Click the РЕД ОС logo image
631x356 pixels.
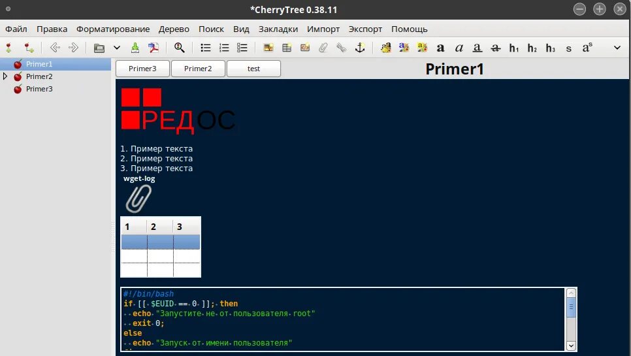point(178,111)
